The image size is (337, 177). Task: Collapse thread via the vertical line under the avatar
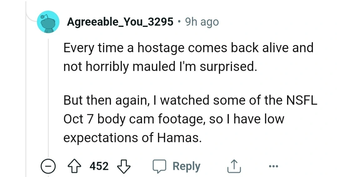point(48,98)
